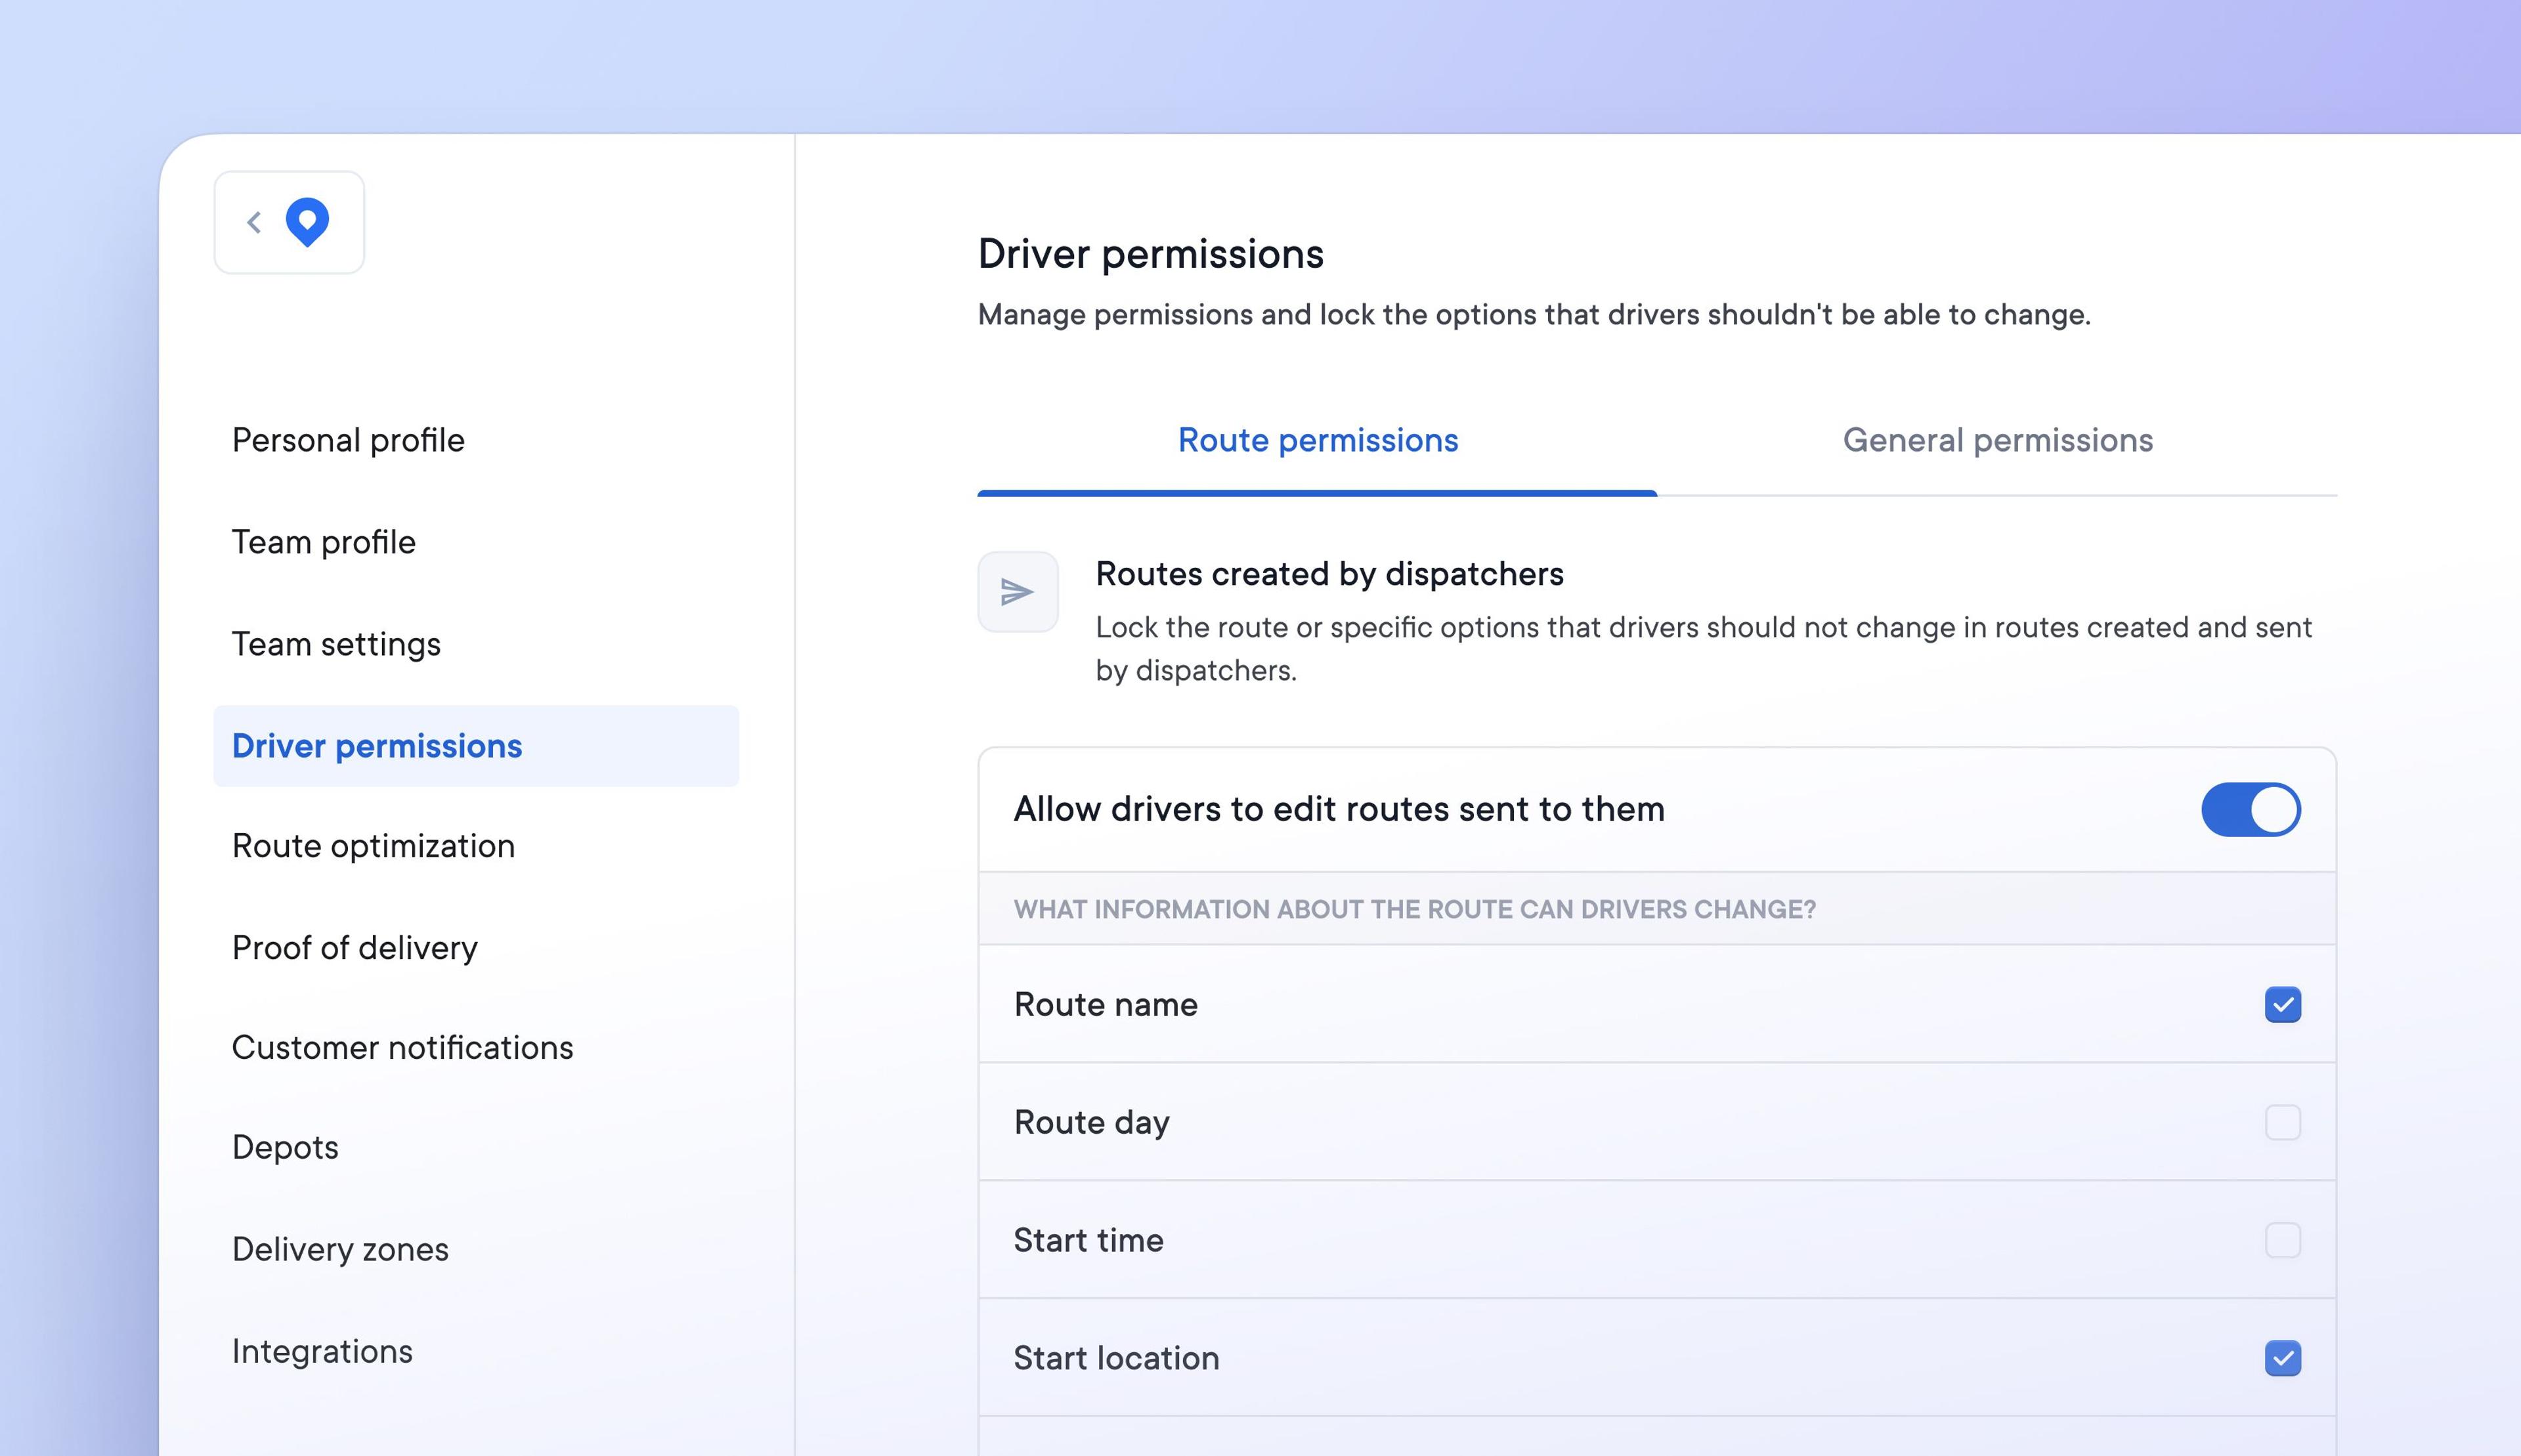Click the Manage permissions description text
The height and width of the screenshot is (1456, 2521).
[x=1534, y=315]
